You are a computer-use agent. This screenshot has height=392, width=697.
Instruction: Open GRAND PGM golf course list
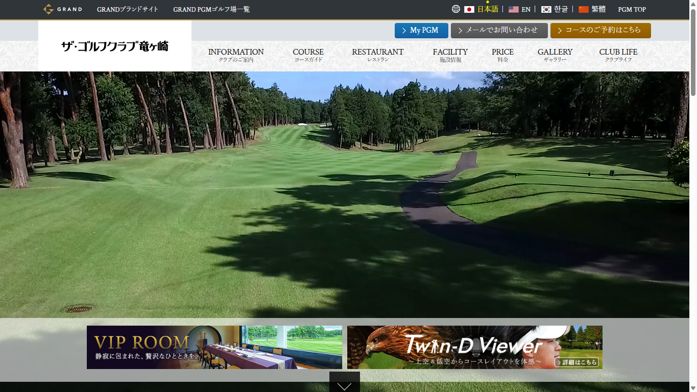pos(211,9)
